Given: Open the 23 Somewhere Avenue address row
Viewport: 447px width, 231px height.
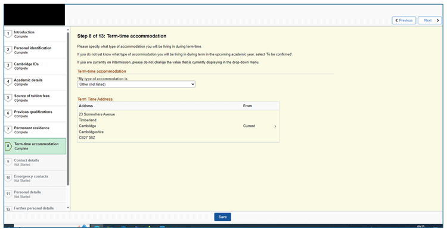Looking at the screenshot, I should pyautogui.click(x=178, y=126).
